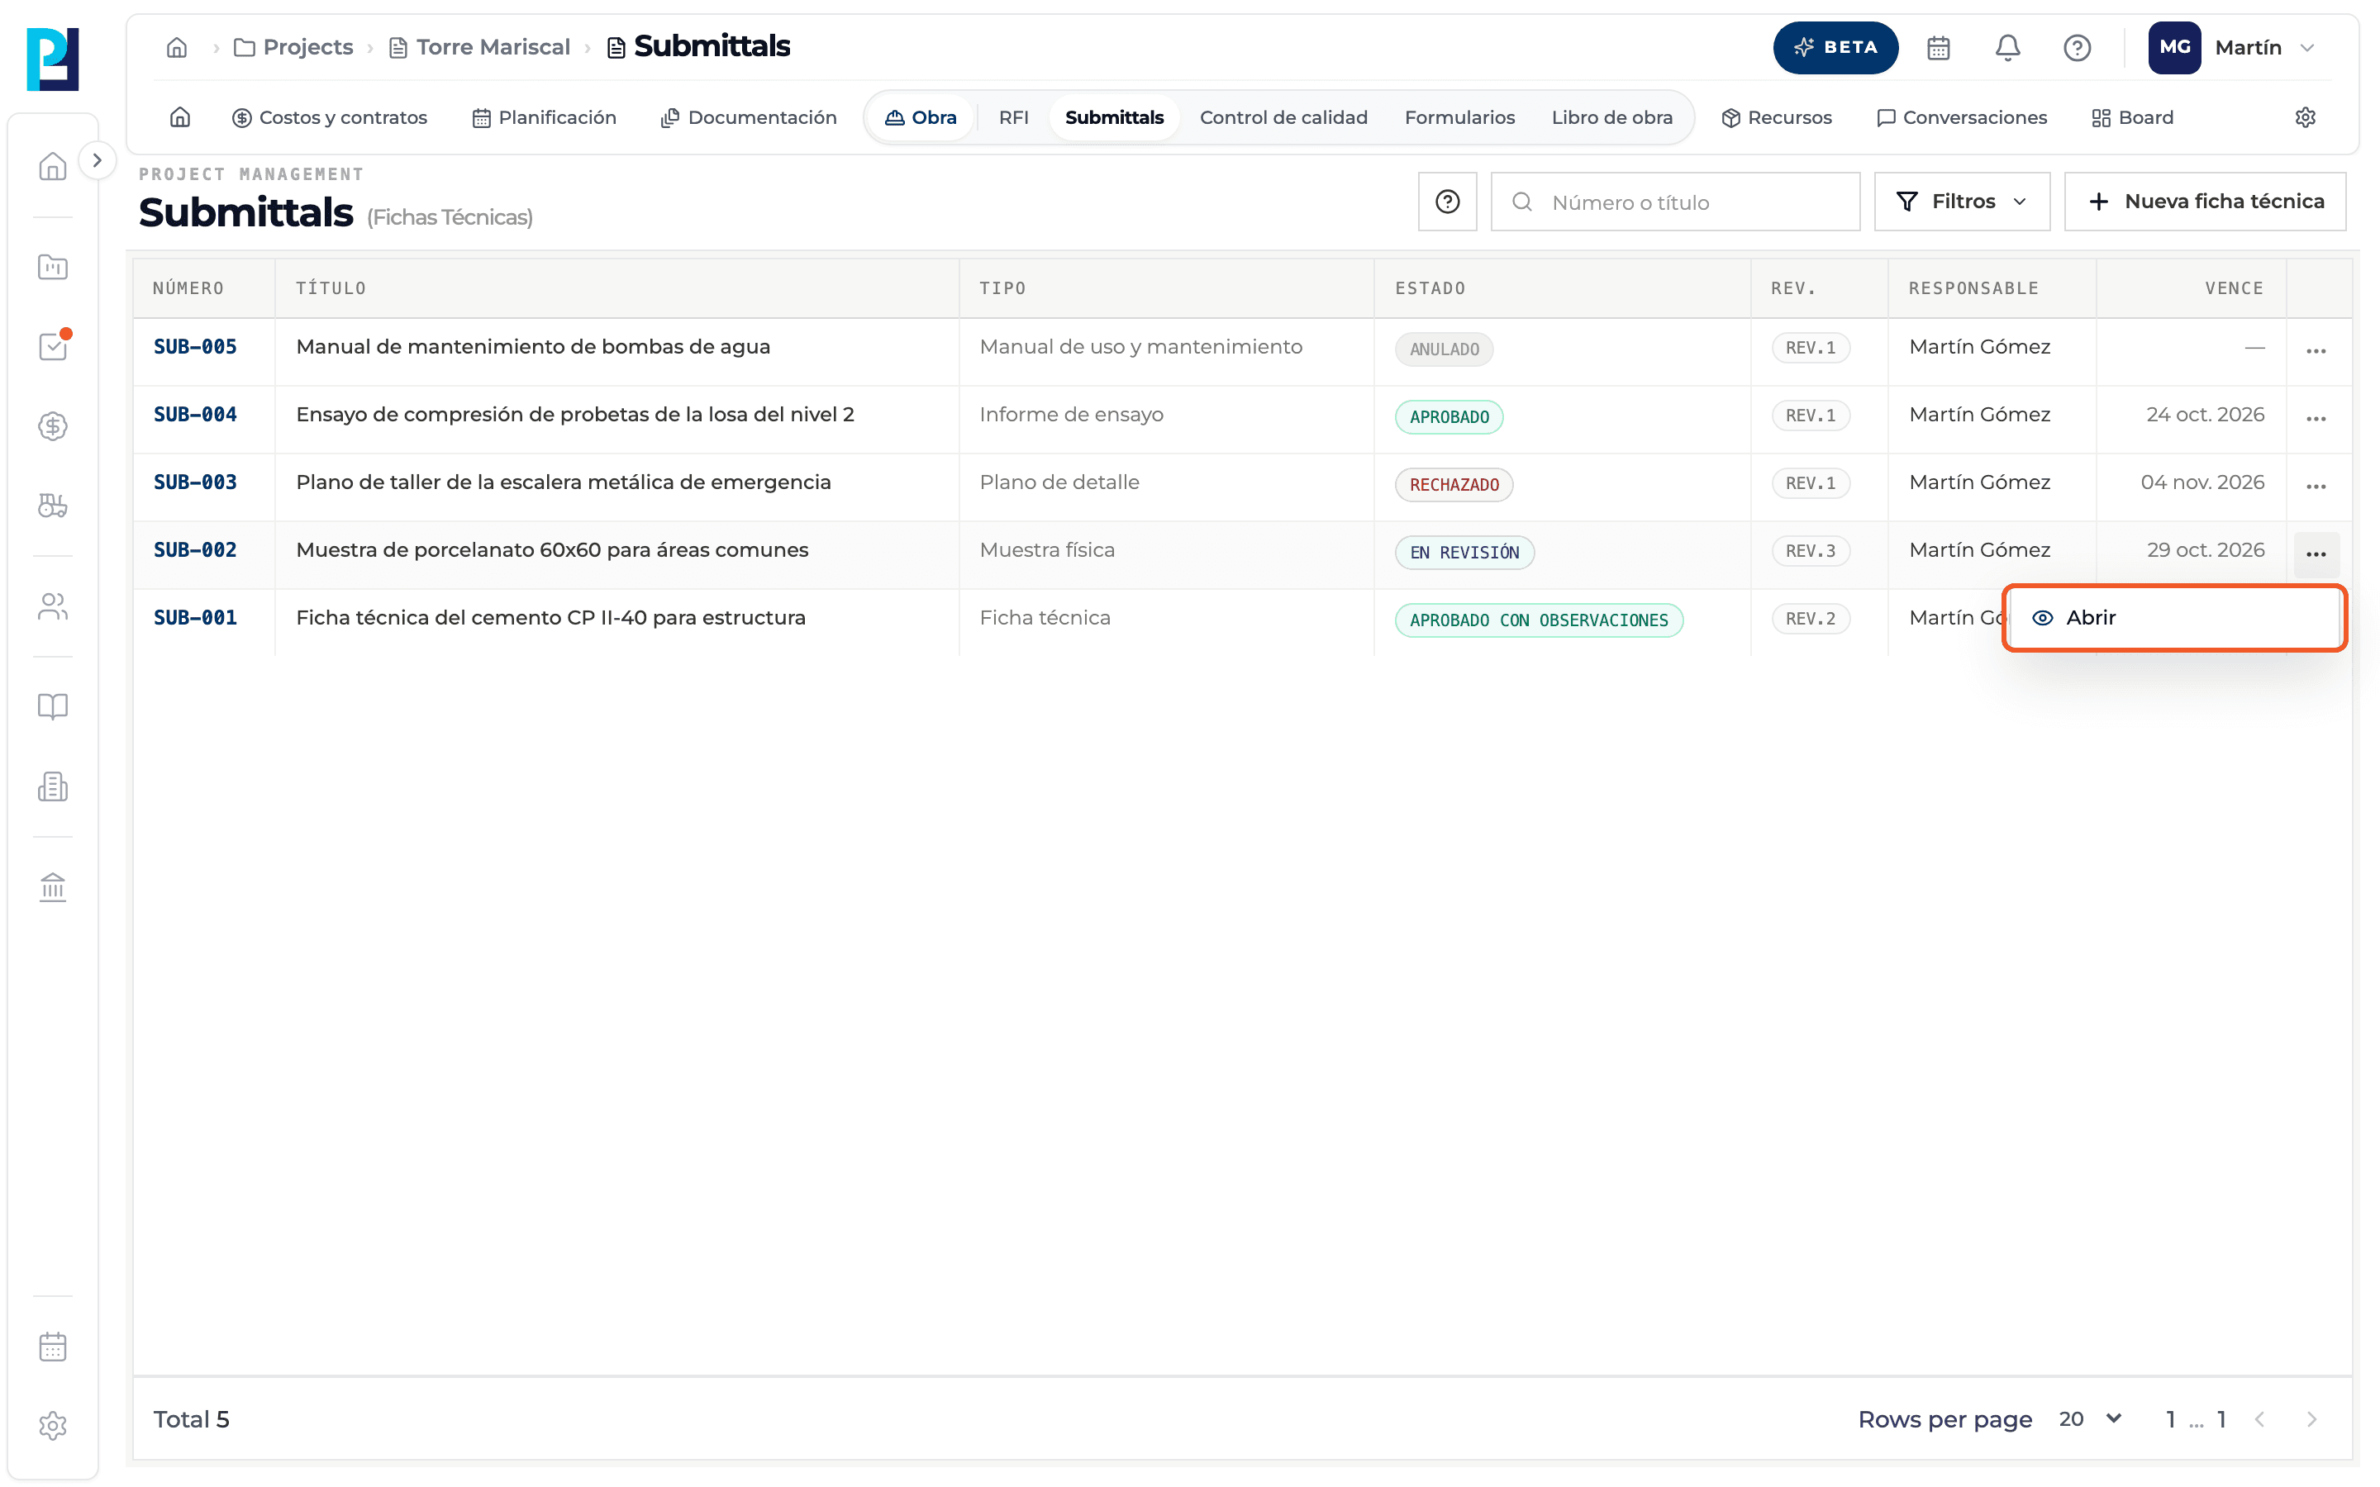The image size is (2380, 1487).
Task: Open notifications bell
Action: point(2007,47)
